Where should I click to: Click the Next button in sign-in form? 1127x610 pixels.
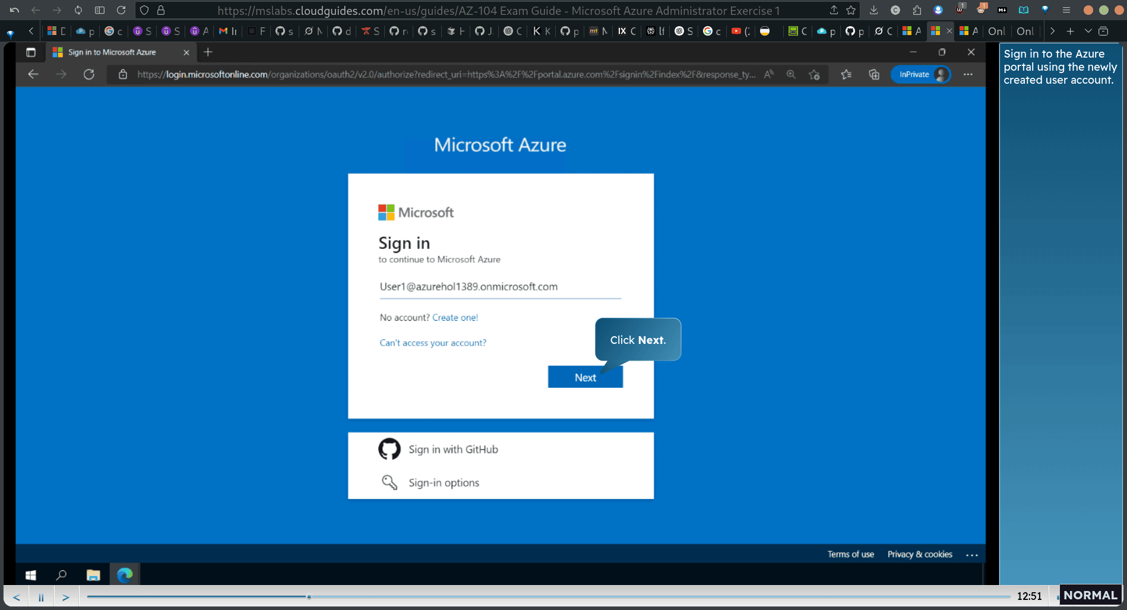(585, 377)
